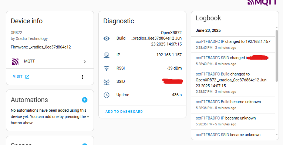
Task: Add a new scene with plus button
Action: click(85, 144)
